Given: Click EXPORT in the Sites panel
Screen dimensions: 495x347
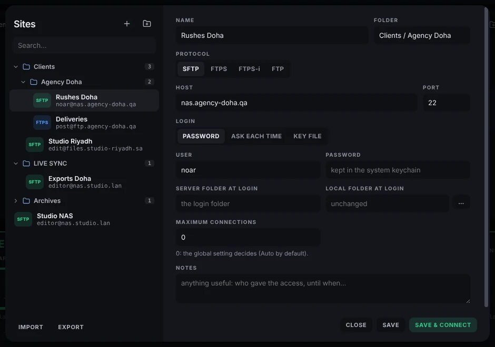Looking at the screenshot, I should tap(71, 327).
